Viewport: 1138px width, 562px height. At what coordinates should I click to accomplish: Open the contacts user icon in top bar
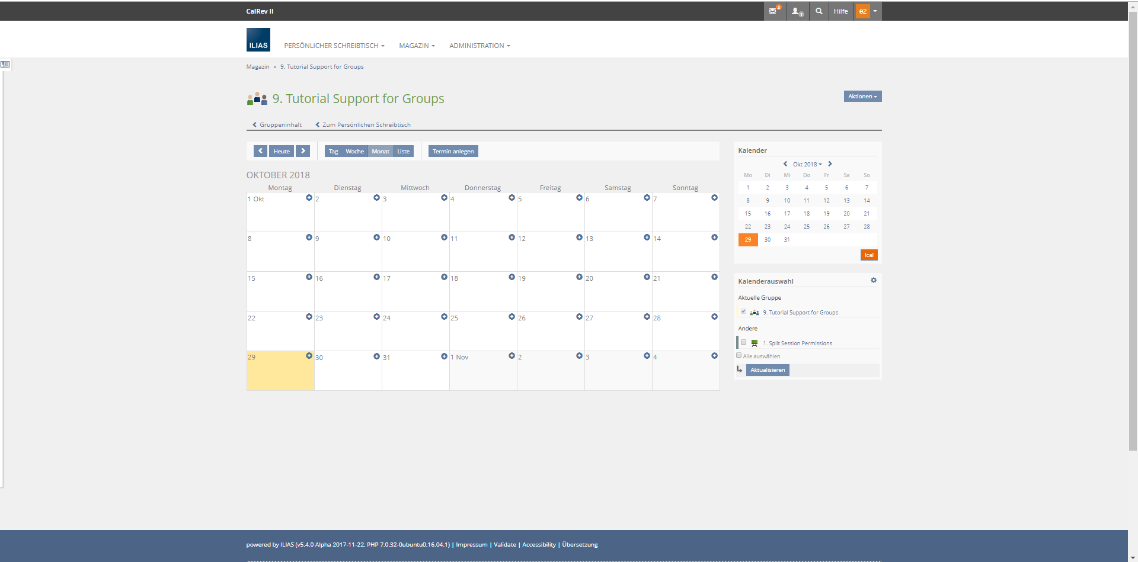pos(797,11)
